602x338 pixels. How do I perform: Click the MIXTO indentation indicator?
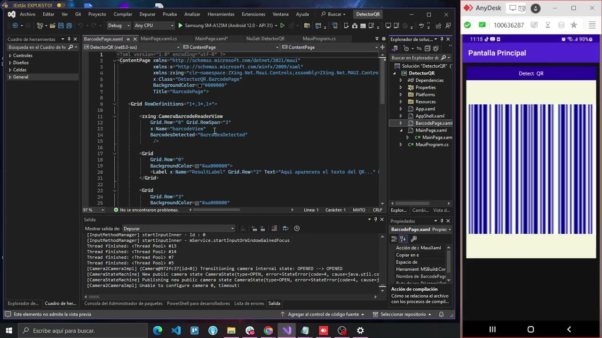point(359,210)
